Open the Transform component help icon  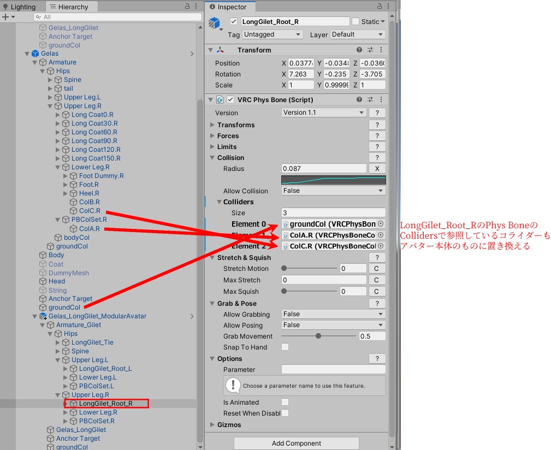tap(359, 50)
